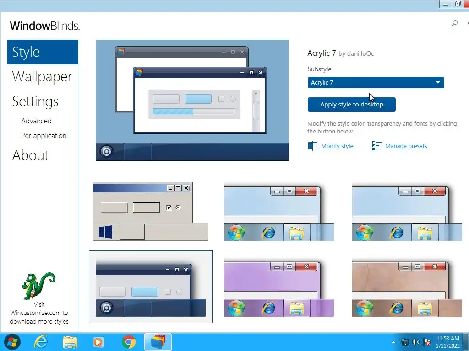
Task: Open the media player taskbar icon
Action: pos(98,342)
